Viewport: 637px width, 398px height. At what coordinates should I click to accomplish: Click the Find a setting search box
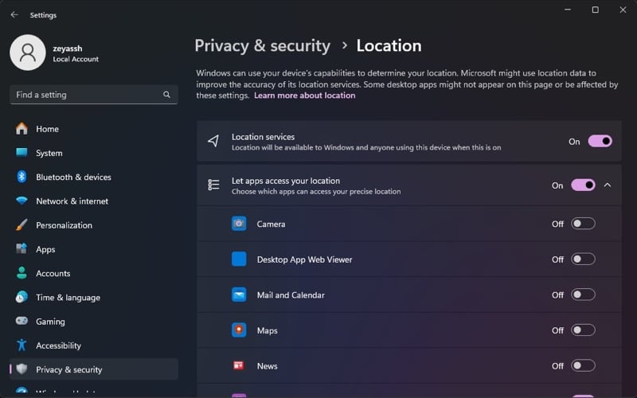[x=94, y=95]
